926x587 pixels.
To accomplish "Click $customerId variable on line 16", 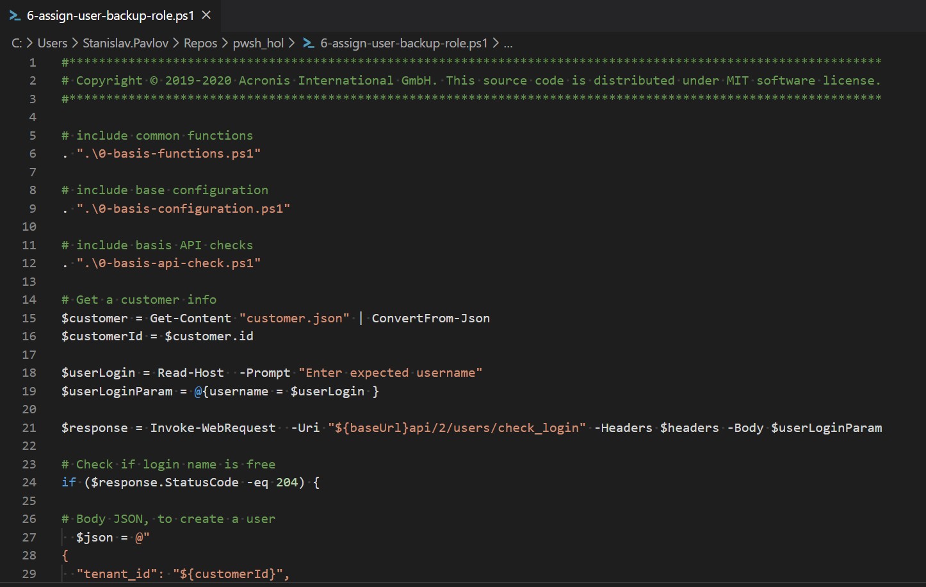I will [x=102, y=336].
